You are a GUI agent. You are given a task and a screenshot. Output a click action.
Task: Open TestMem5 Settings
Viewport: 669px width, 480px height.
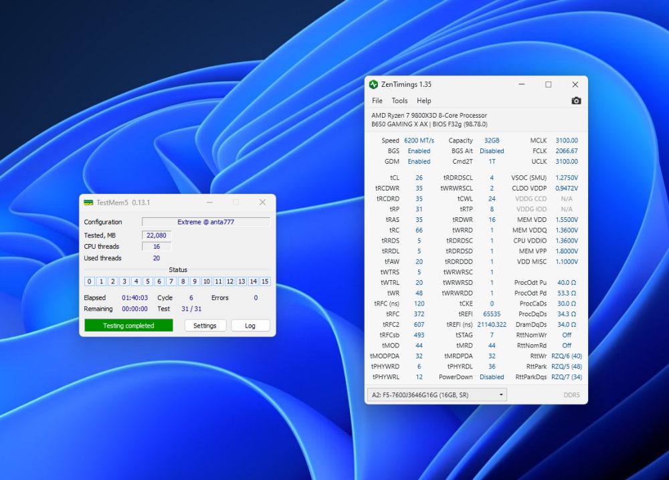click(x=205, y=325)
